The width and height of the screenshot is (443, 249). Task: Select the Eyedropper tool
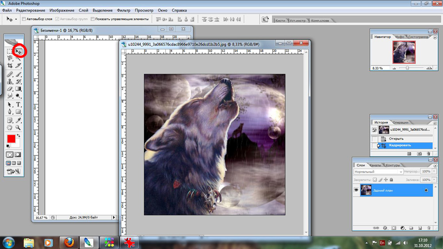[x=18, y=121]
